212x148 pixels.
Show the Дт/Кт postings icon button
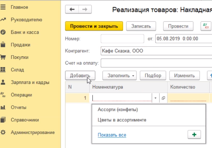206,26
